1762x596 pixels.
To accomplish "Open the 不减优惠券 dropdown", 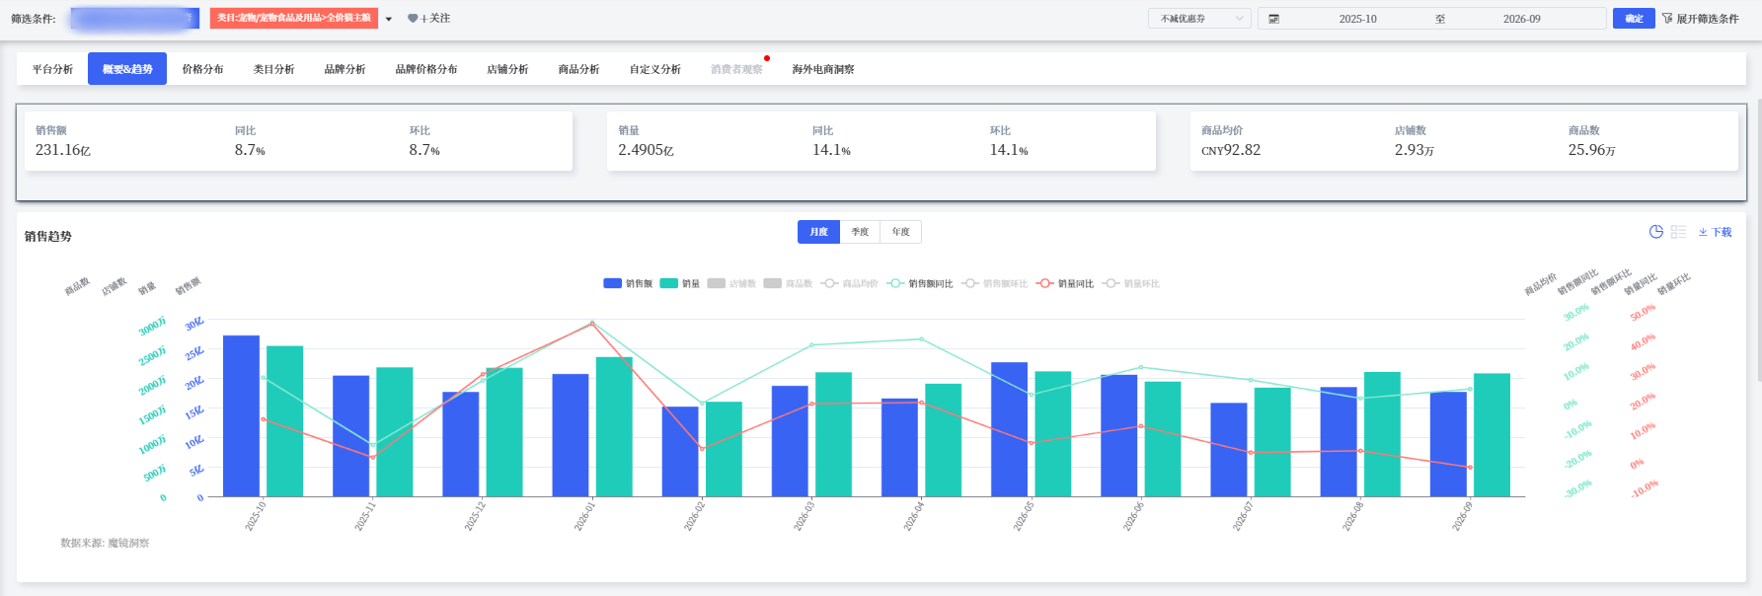I will tap(1199, 19).
